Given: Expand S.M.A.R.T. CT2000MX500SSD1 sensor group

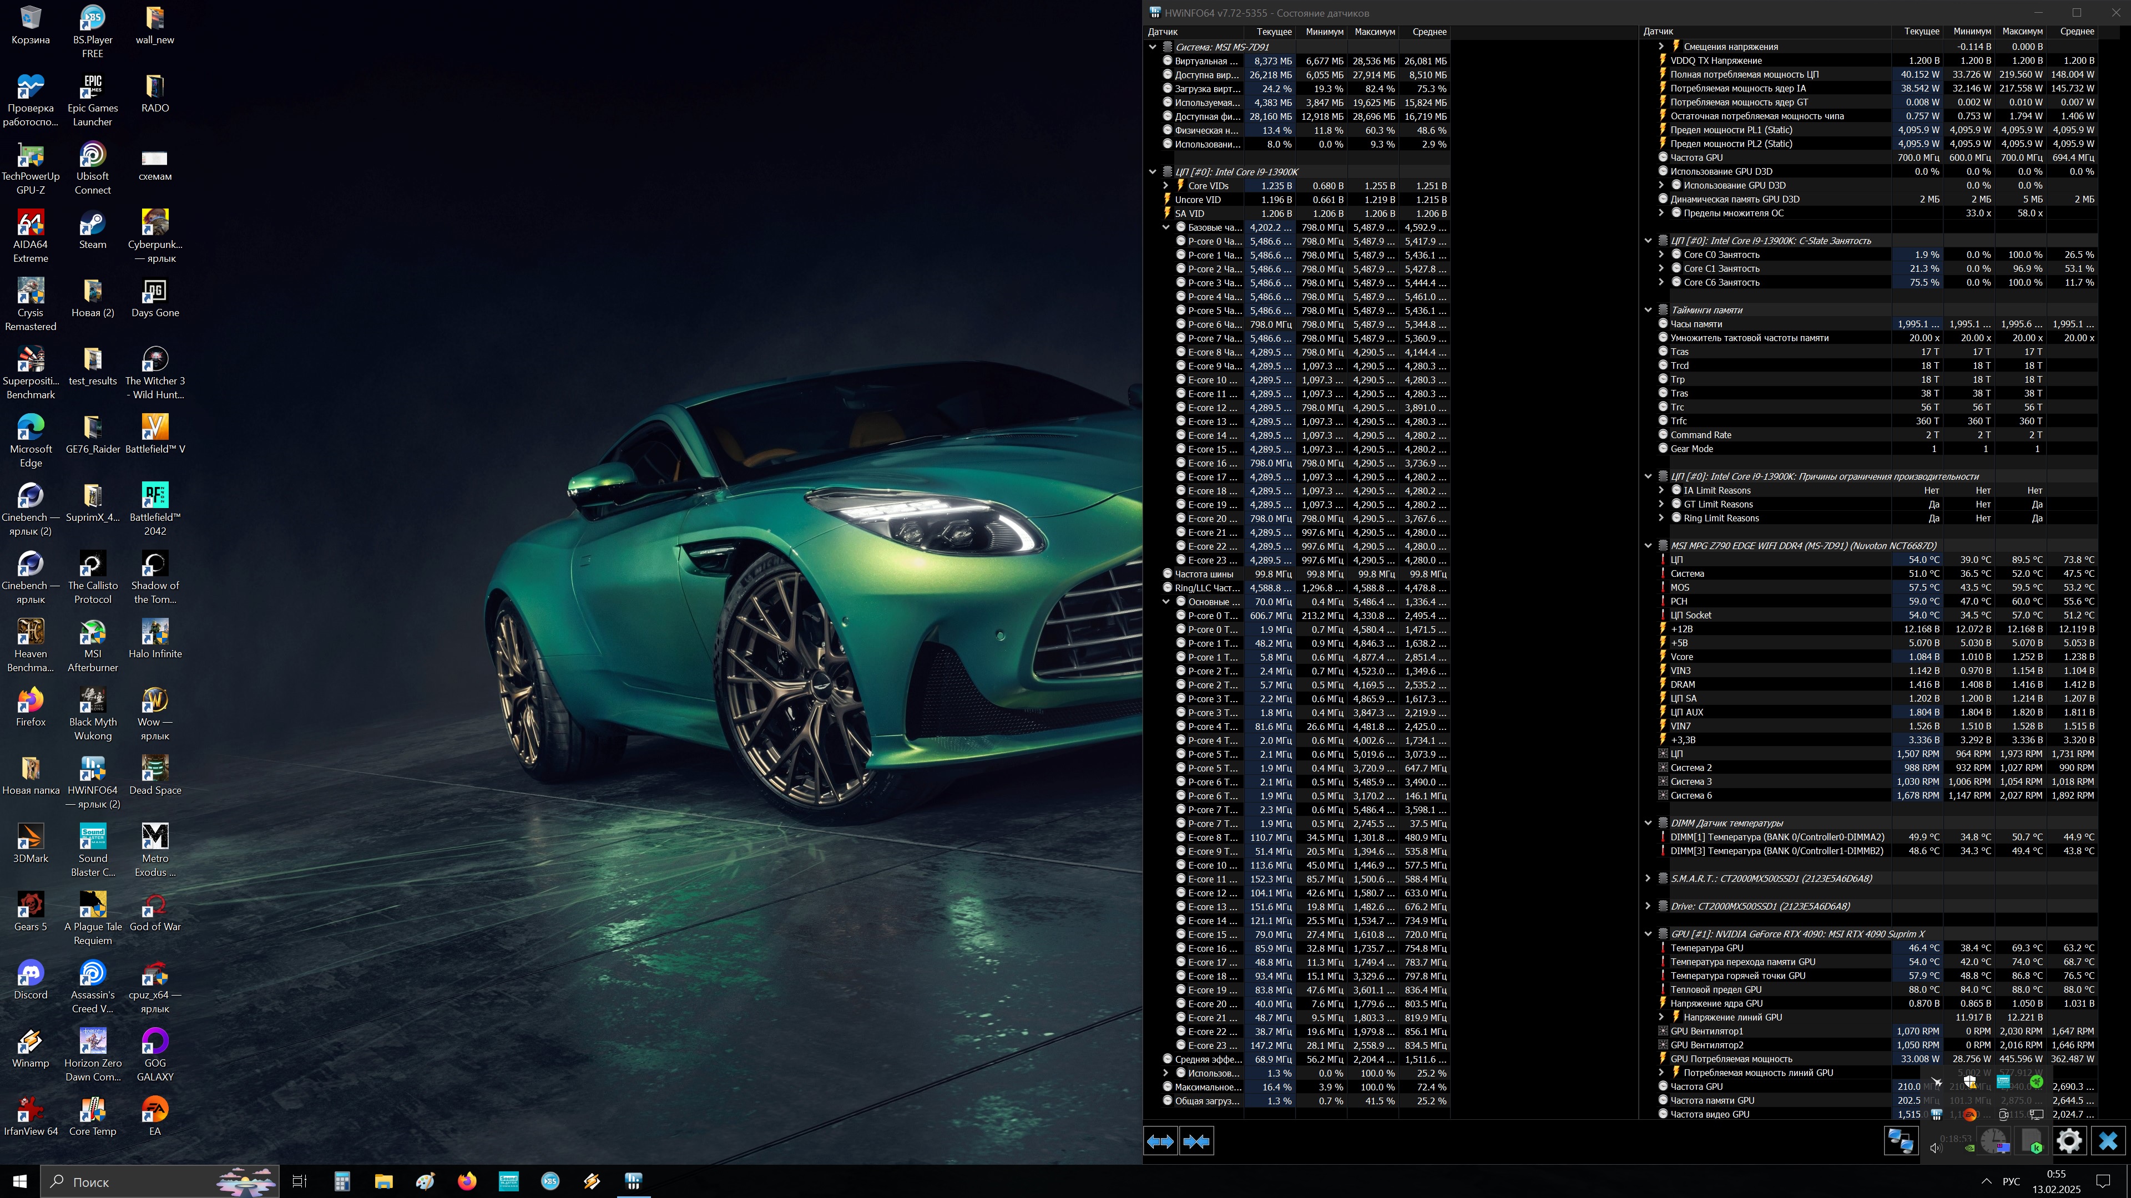Looking at the screenshot, I should point(1648,879).
